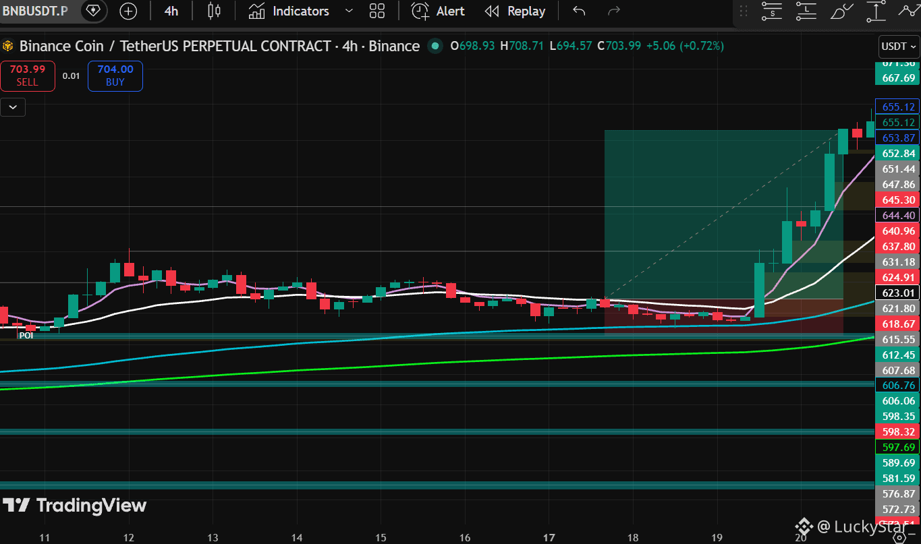Add a symbol with the plus icon
The width and height of the screenshot is (921, 544).
pos(128,11)
